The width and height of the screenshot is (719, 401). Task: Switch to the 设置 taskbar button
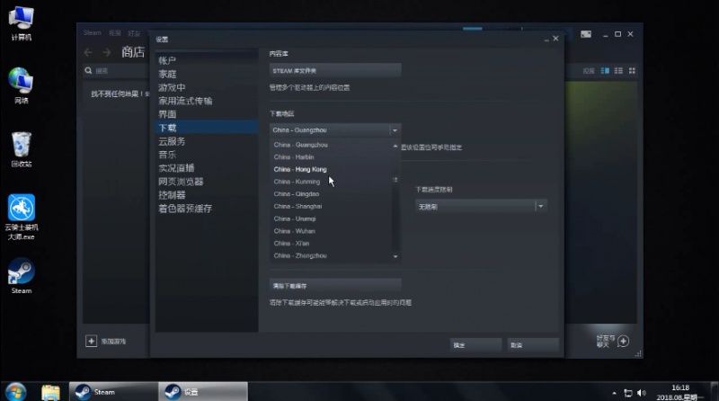pos(203,392)
